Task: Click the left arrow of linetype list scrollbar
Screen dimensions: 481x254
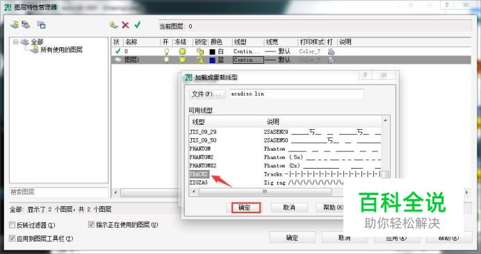Action: pos(193,192)
